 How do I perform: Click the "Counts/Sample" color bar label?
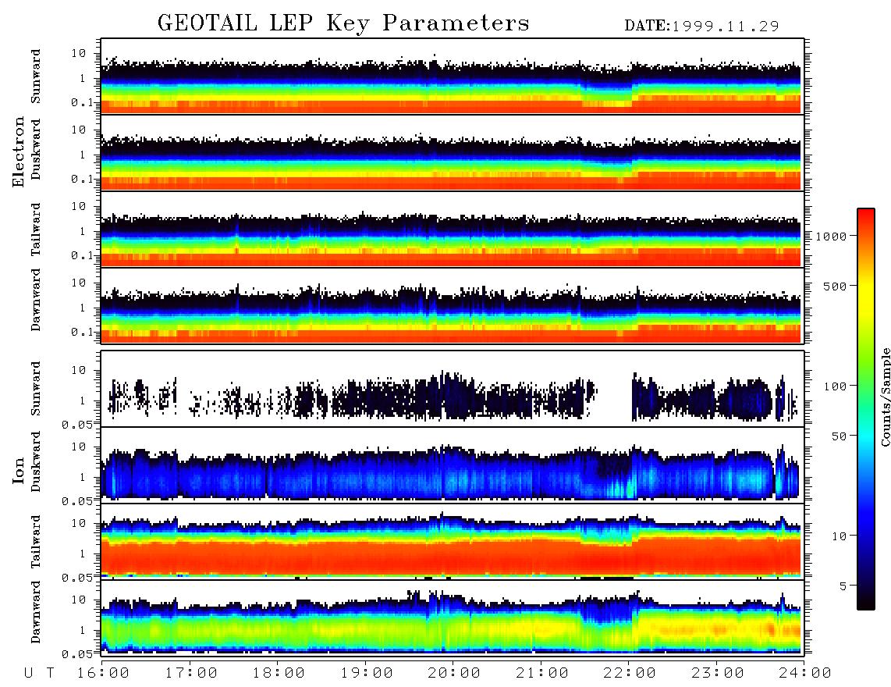[885, 397]
